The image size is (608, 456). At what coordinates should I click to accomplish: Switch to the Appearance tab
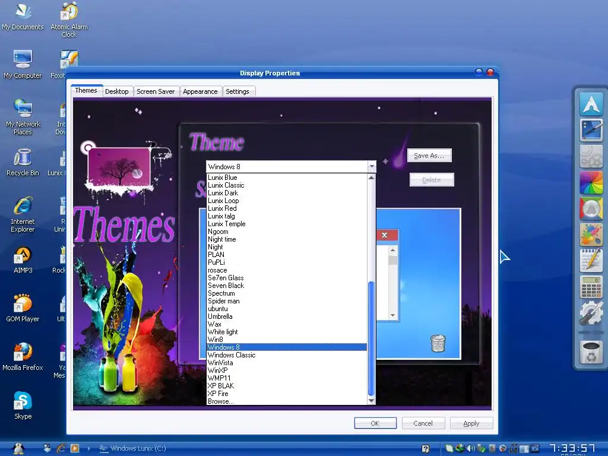click(200, 91)
